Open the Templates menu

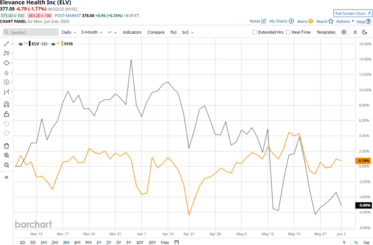click(x=326, y=32)
